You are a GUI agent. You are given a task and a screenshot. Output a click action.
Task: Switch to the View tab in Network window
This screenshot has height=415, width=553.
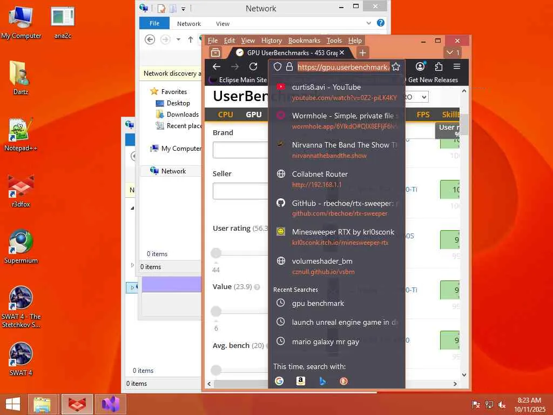pos(222,24)
